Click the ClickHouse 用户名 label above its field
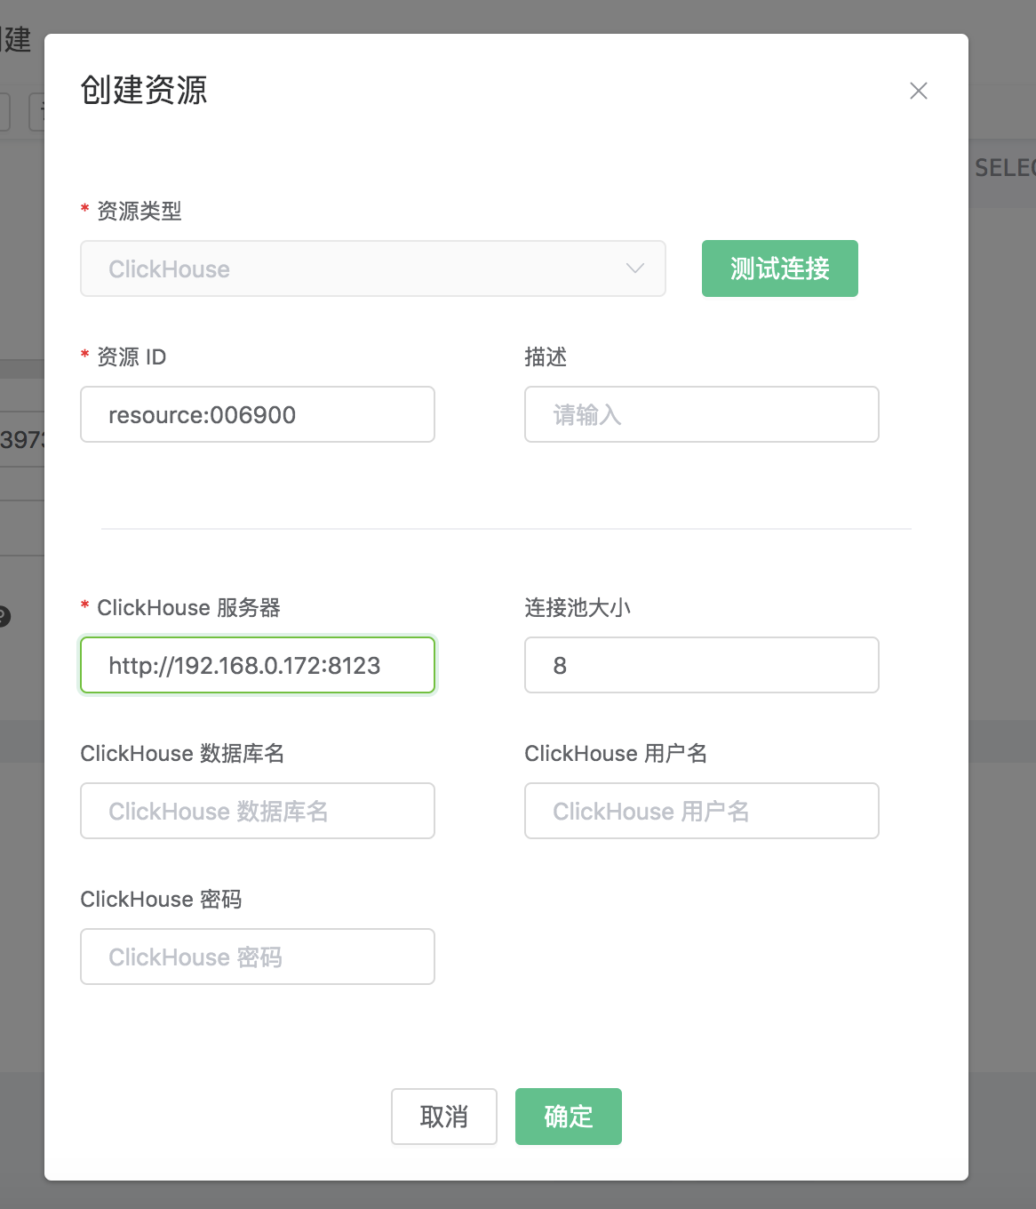Screen dimensions: 1036x1209 pos(616,753)
